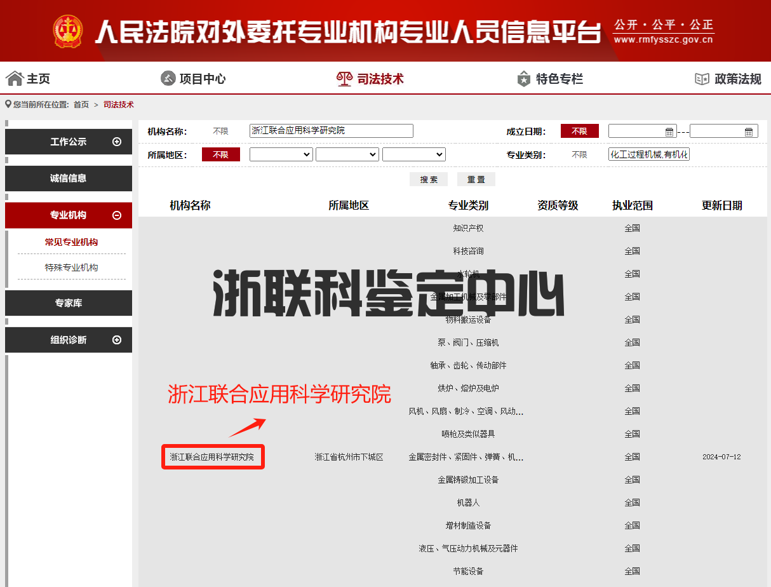Select 不限 for 成立日期 filter
Screen dimensions: 771x587
point(579,131)
